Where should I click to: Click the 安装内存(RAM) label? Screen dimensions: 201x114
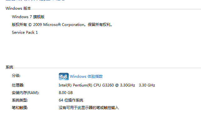[26, 93]
